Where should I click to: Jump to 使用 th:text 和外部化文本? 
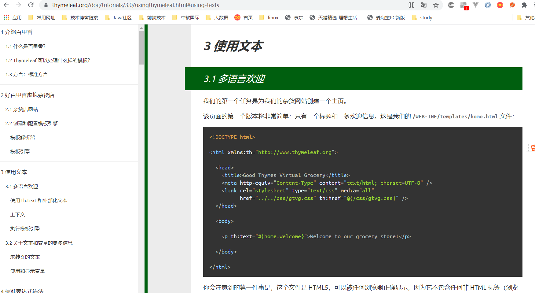(39, 201)
